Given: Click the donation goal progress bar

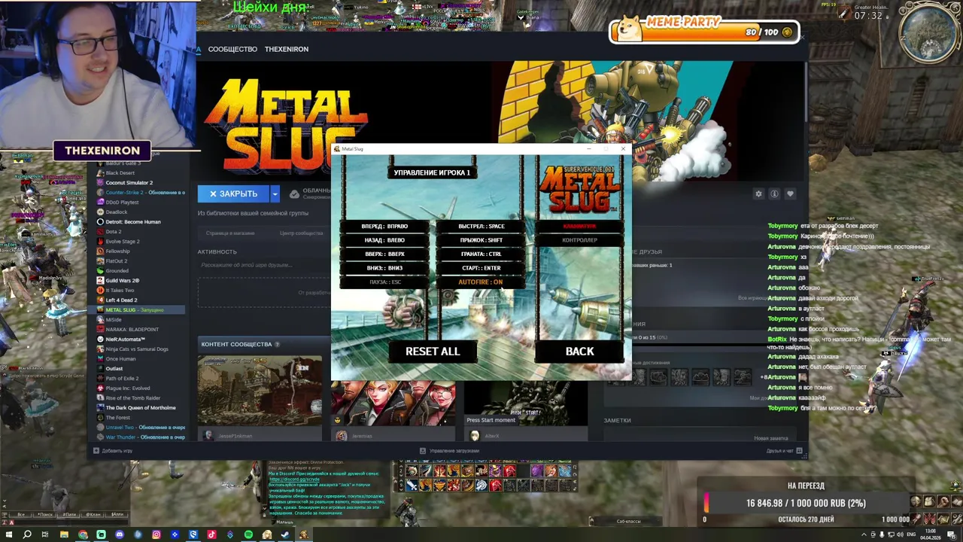Looking at the screenshot, I should click(806, 503).
